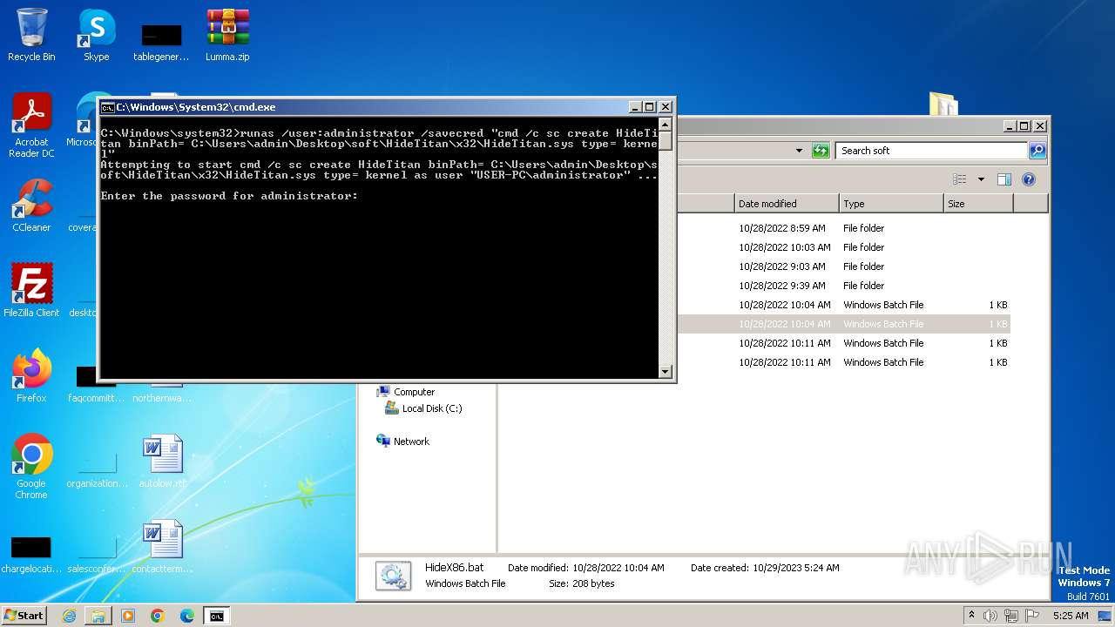Viewport: 1115px width, 627px height.
Task: Minimize the Explorer soft window
Action: tap(1009, 126)
